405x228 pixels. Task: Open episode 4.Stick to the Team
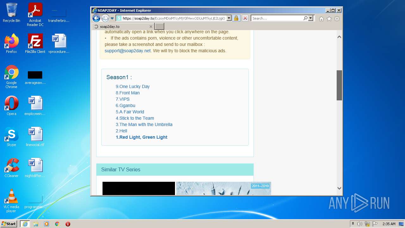135,118
